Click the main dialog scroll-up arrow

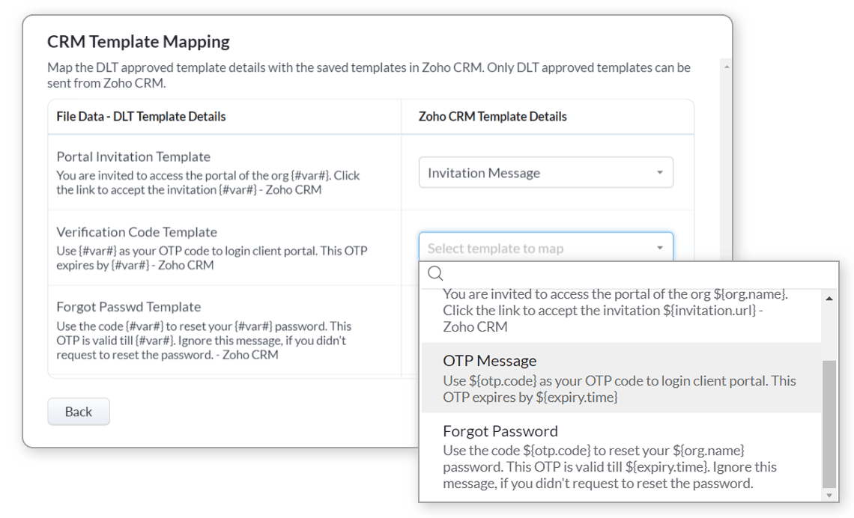point(725,67)
